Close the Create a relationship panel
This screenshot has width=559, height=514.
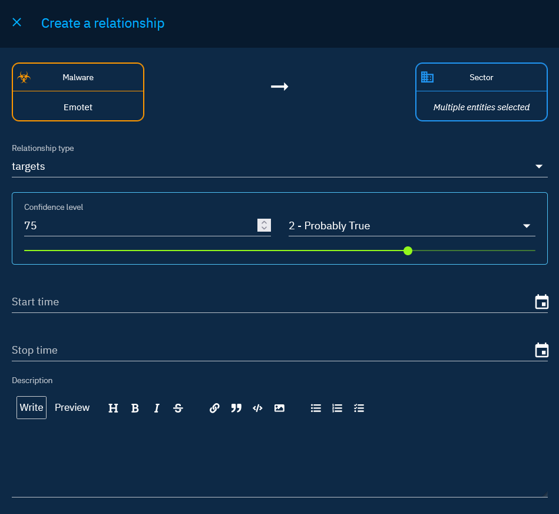pos(17,22)
